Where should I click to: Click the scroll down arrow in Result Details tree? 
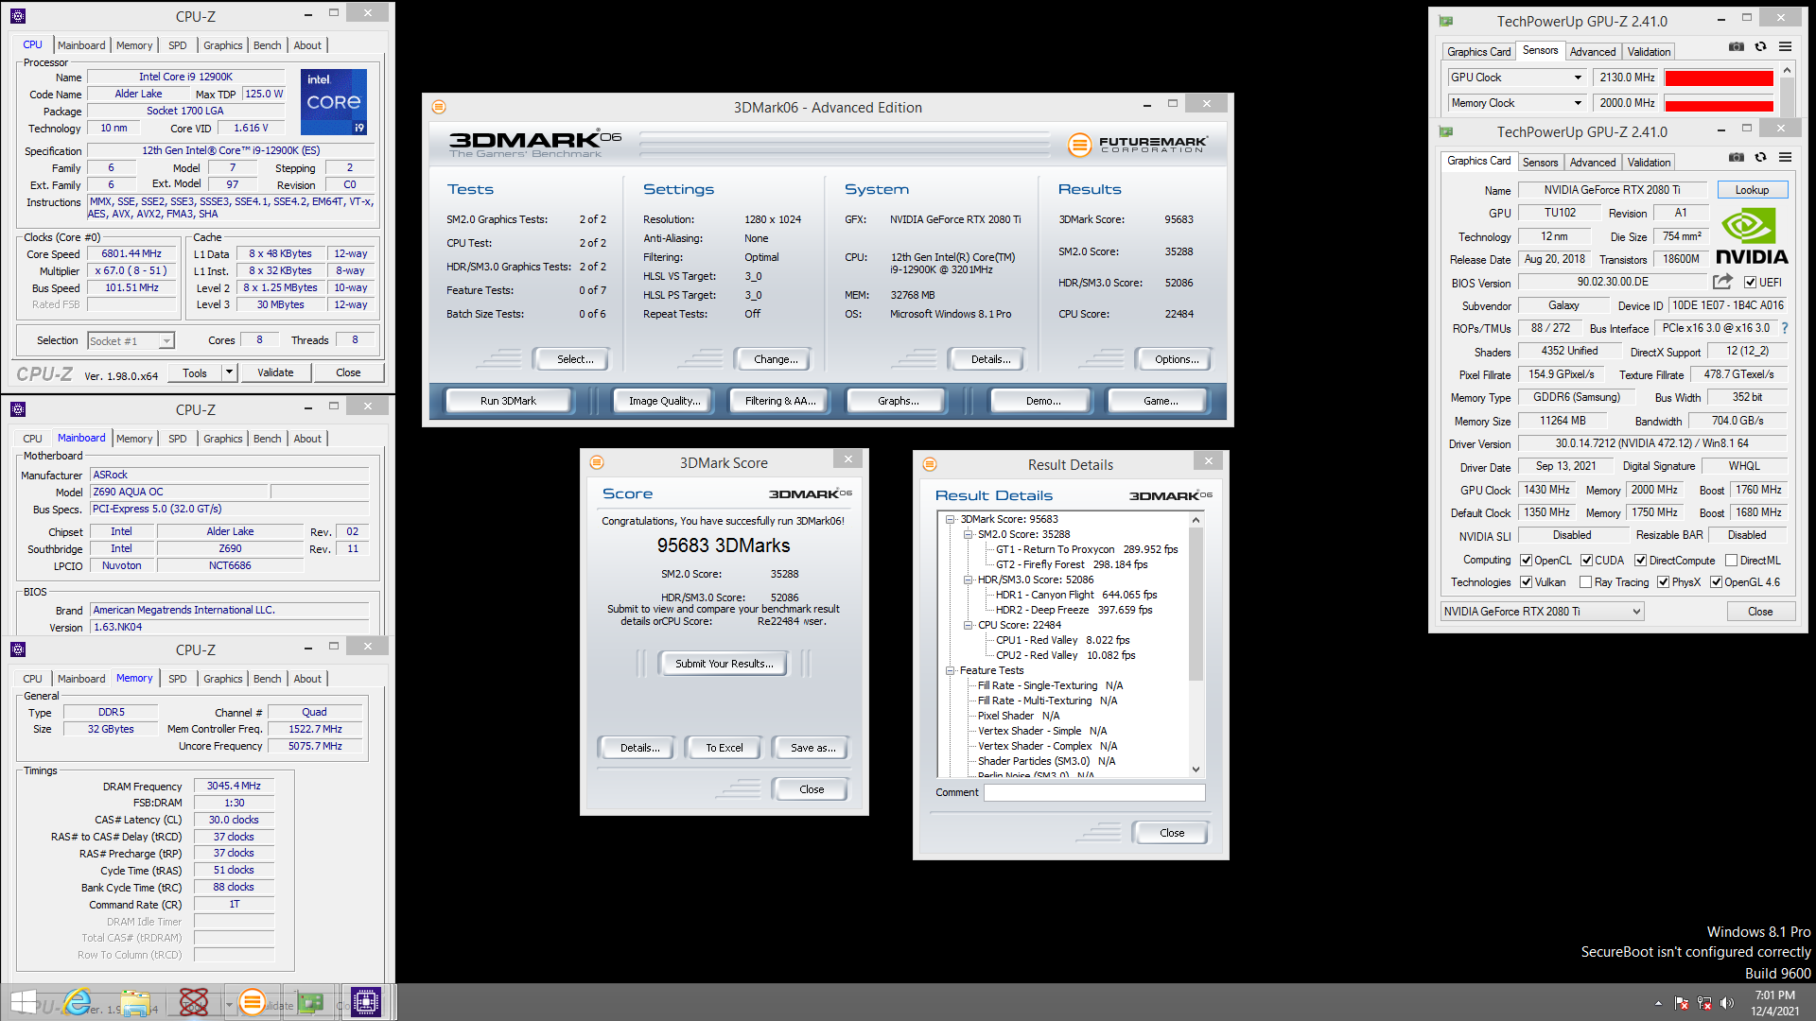[x=1196, y=769]
